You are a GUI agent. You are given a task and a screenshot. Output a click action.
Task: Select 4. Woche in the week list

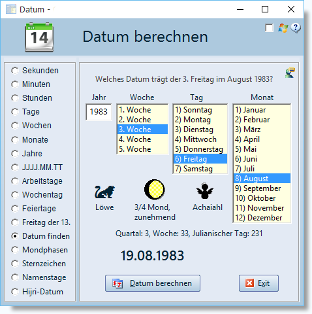[x=142, y=139]
